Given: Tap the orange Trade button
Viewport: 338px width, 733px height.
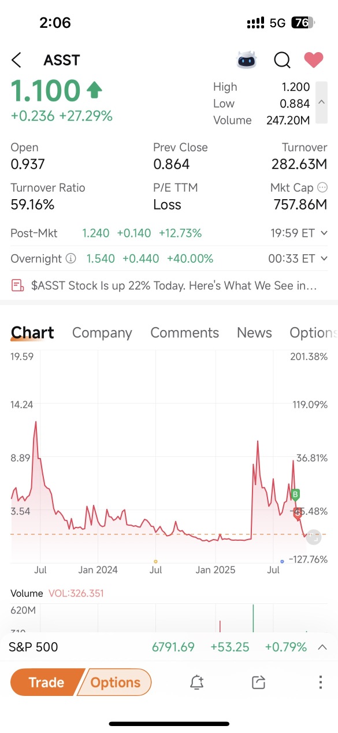Looking at the screenshot, I should (46, 682).
